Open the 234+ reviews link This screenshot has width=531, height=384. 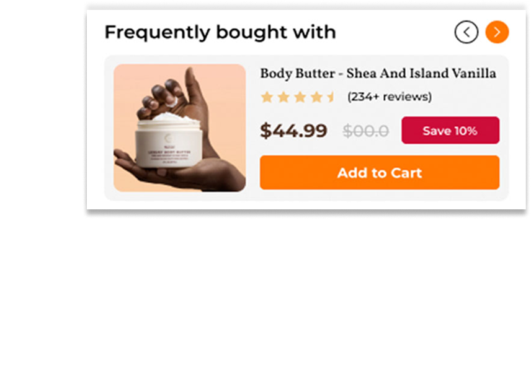pos(390,97)
